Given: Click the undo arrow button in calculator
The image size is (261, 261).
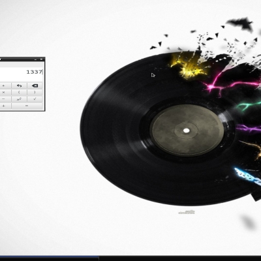Looking at the screenshot, I should [19, 85].
